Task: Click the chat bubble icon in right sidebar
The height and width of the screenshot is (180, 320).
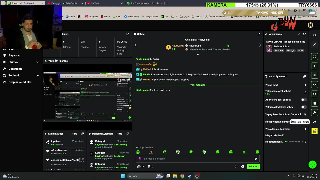Action: 314,85
